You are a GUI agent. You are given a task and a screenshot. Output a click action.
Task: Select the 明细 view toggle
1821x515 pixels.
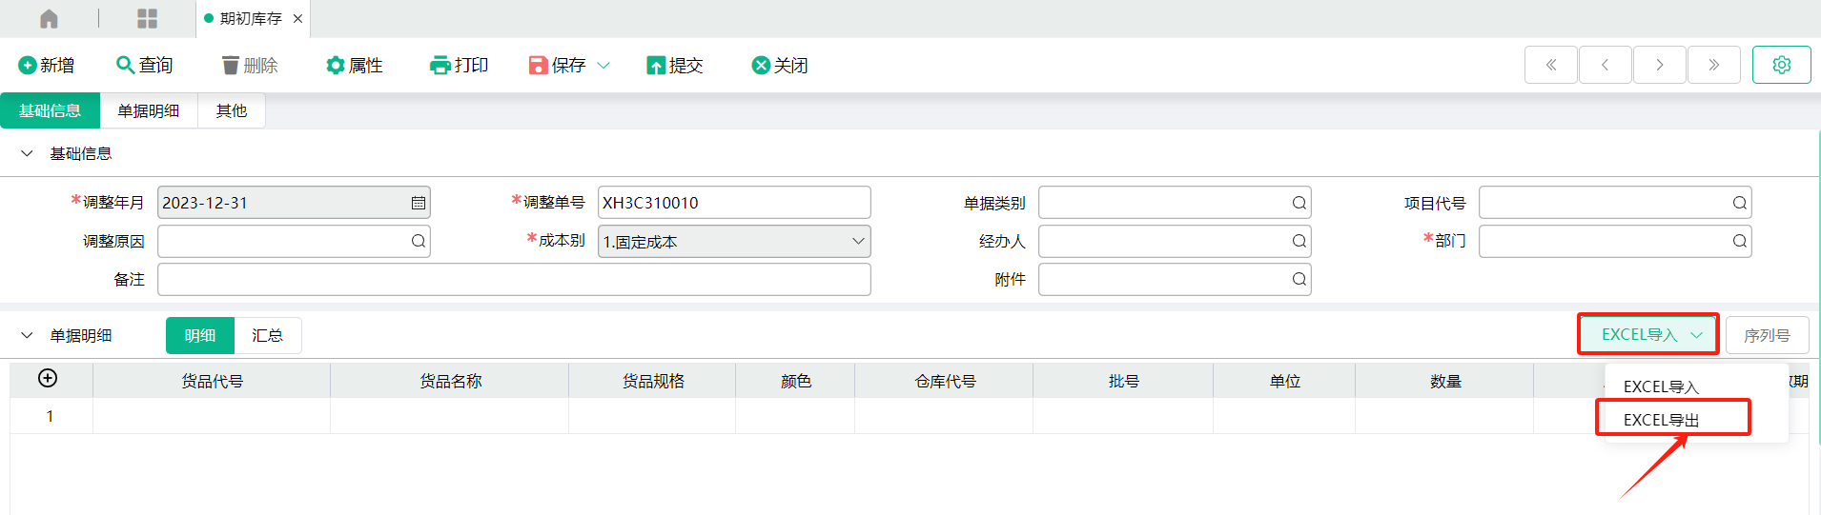200,336
